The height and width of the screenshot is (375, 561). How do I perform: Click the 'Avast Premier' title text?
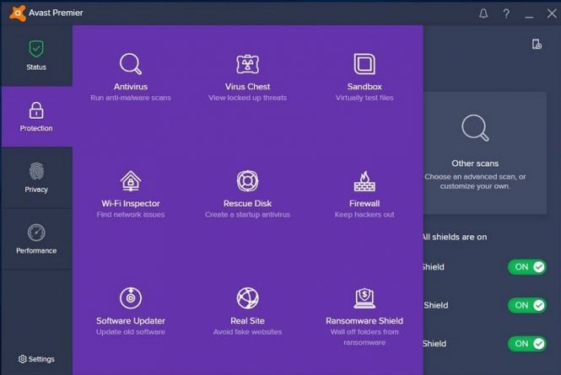[x=56, y=13]
